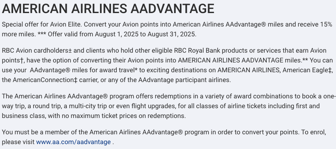This screenshot has width=336, height=149.
Task: Click 'The American Airlines AAdvantage® program offers' text
Action: [77, 96]
